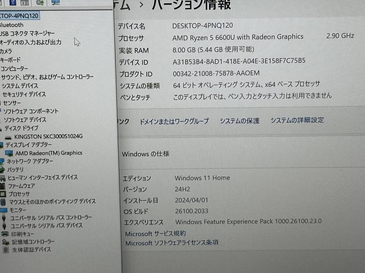This screenshot has width=365, height=273.
Task: Select the USB コネクタ マネージャー category
Action: tap(27, 33)
